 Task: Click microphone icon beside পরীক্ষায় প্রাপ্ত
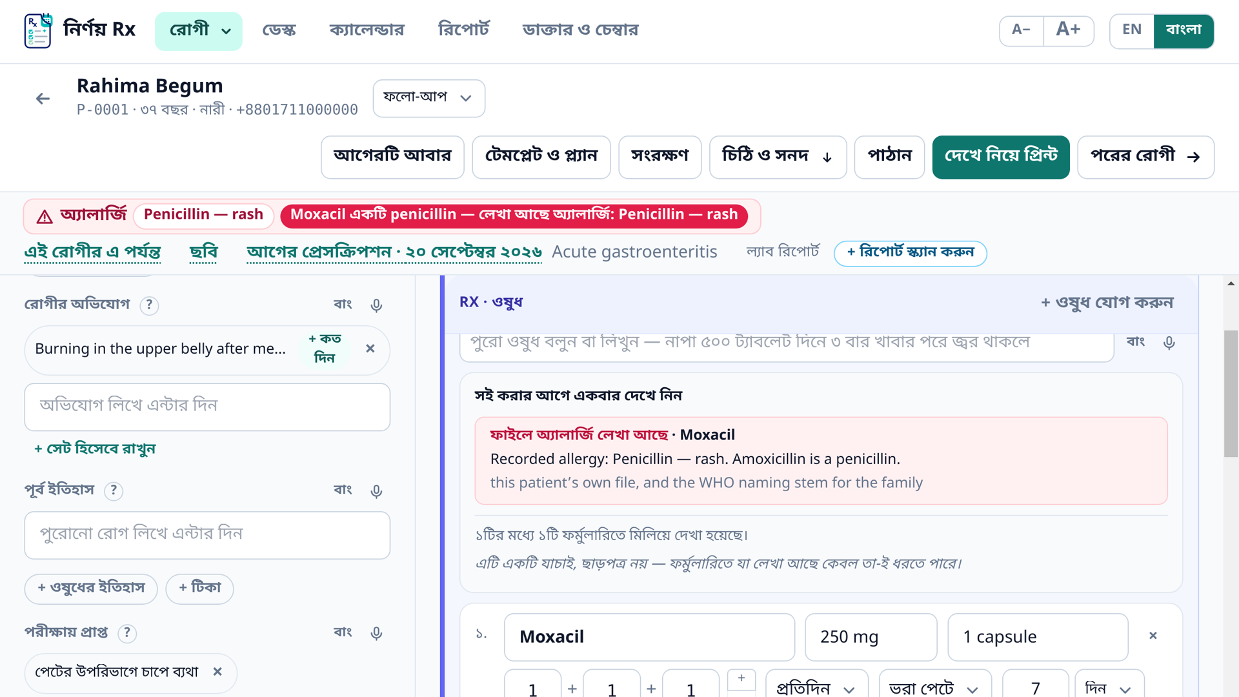pos(376,633)
